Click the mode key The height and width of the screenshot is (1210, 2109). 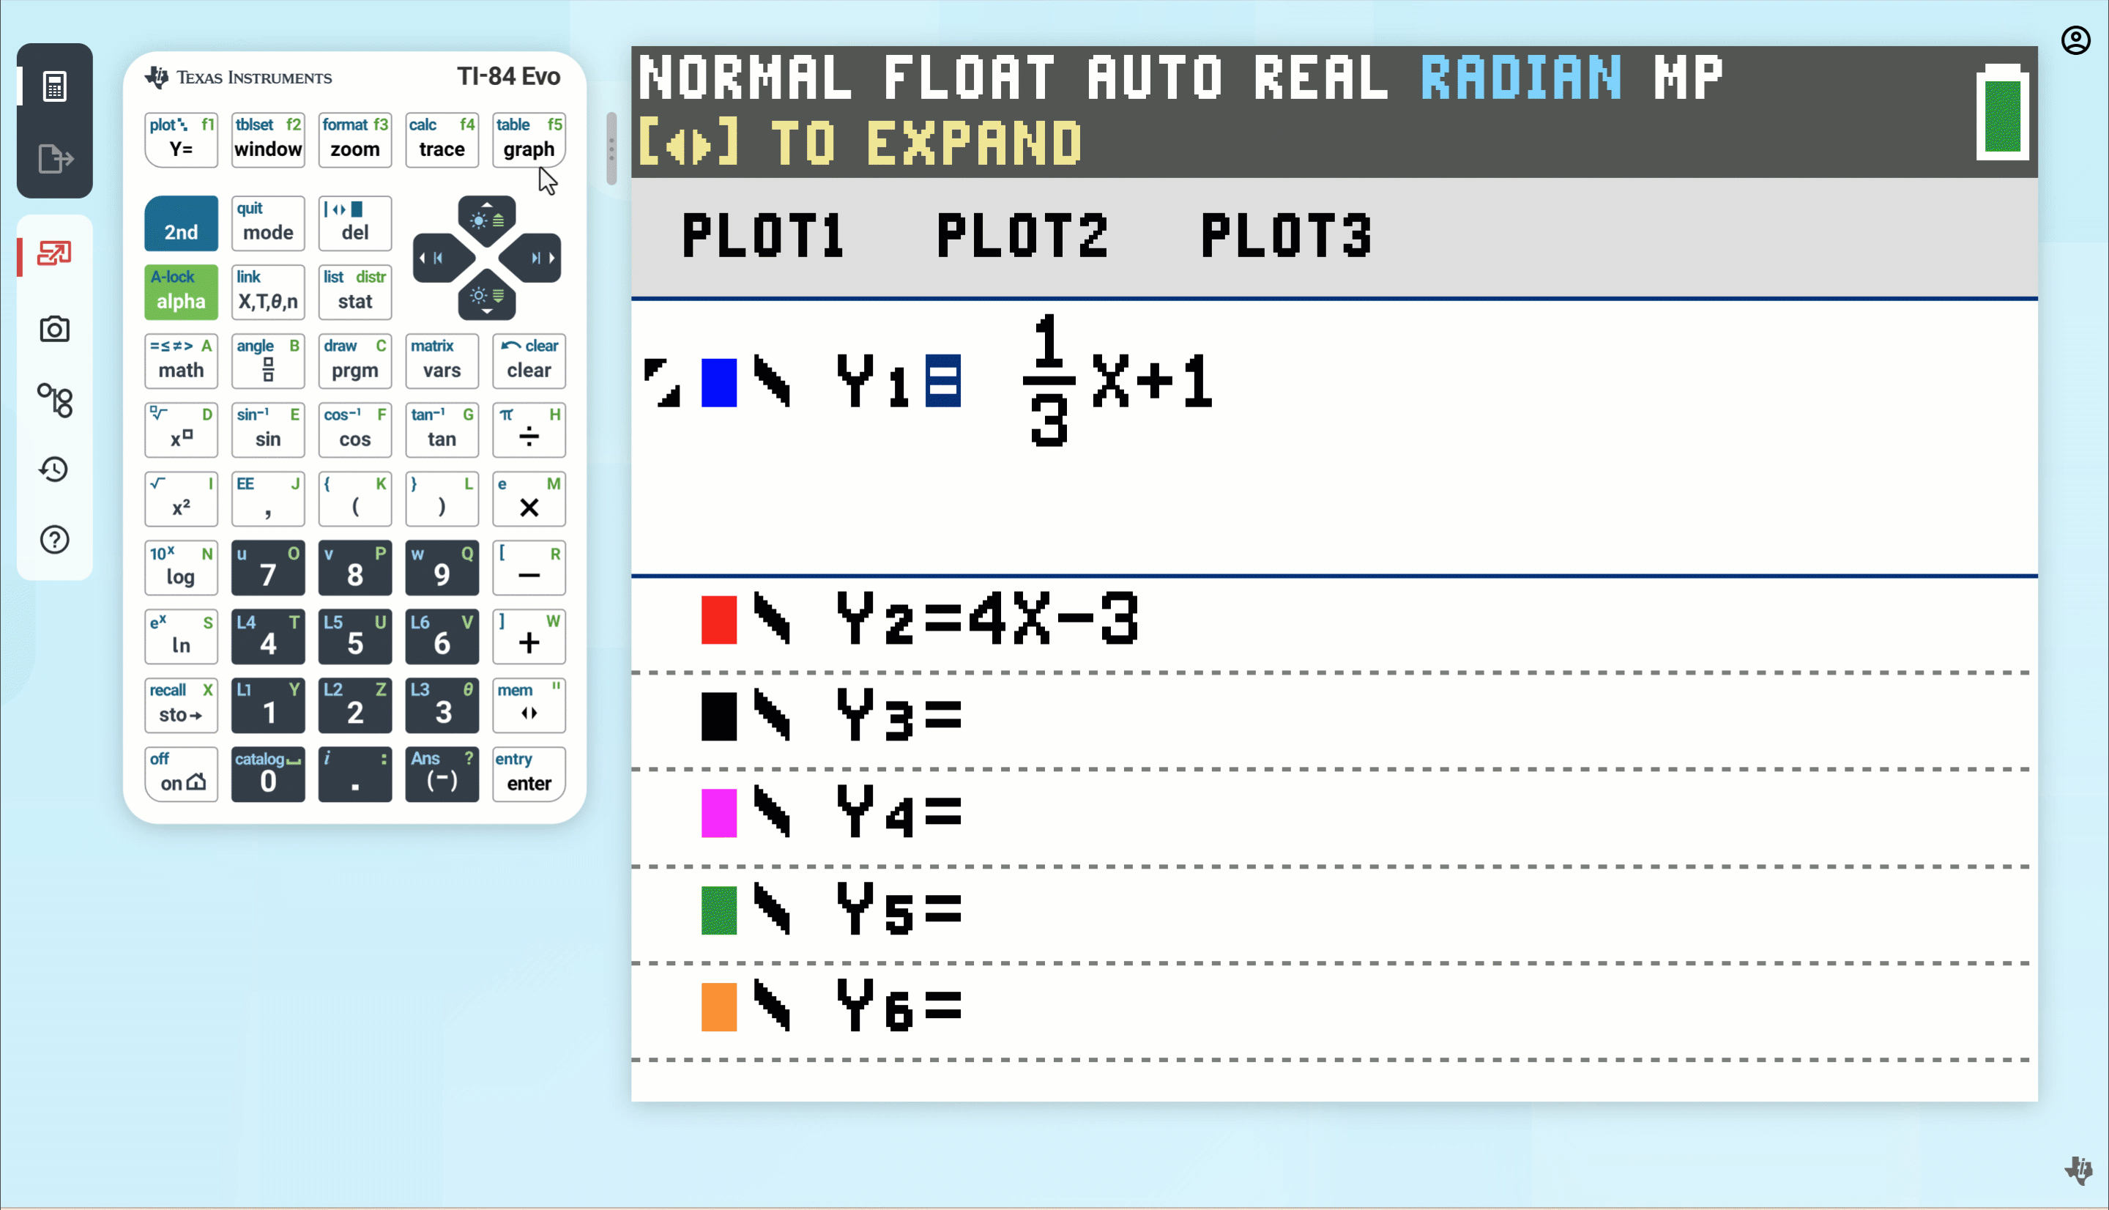coord(268,223)
